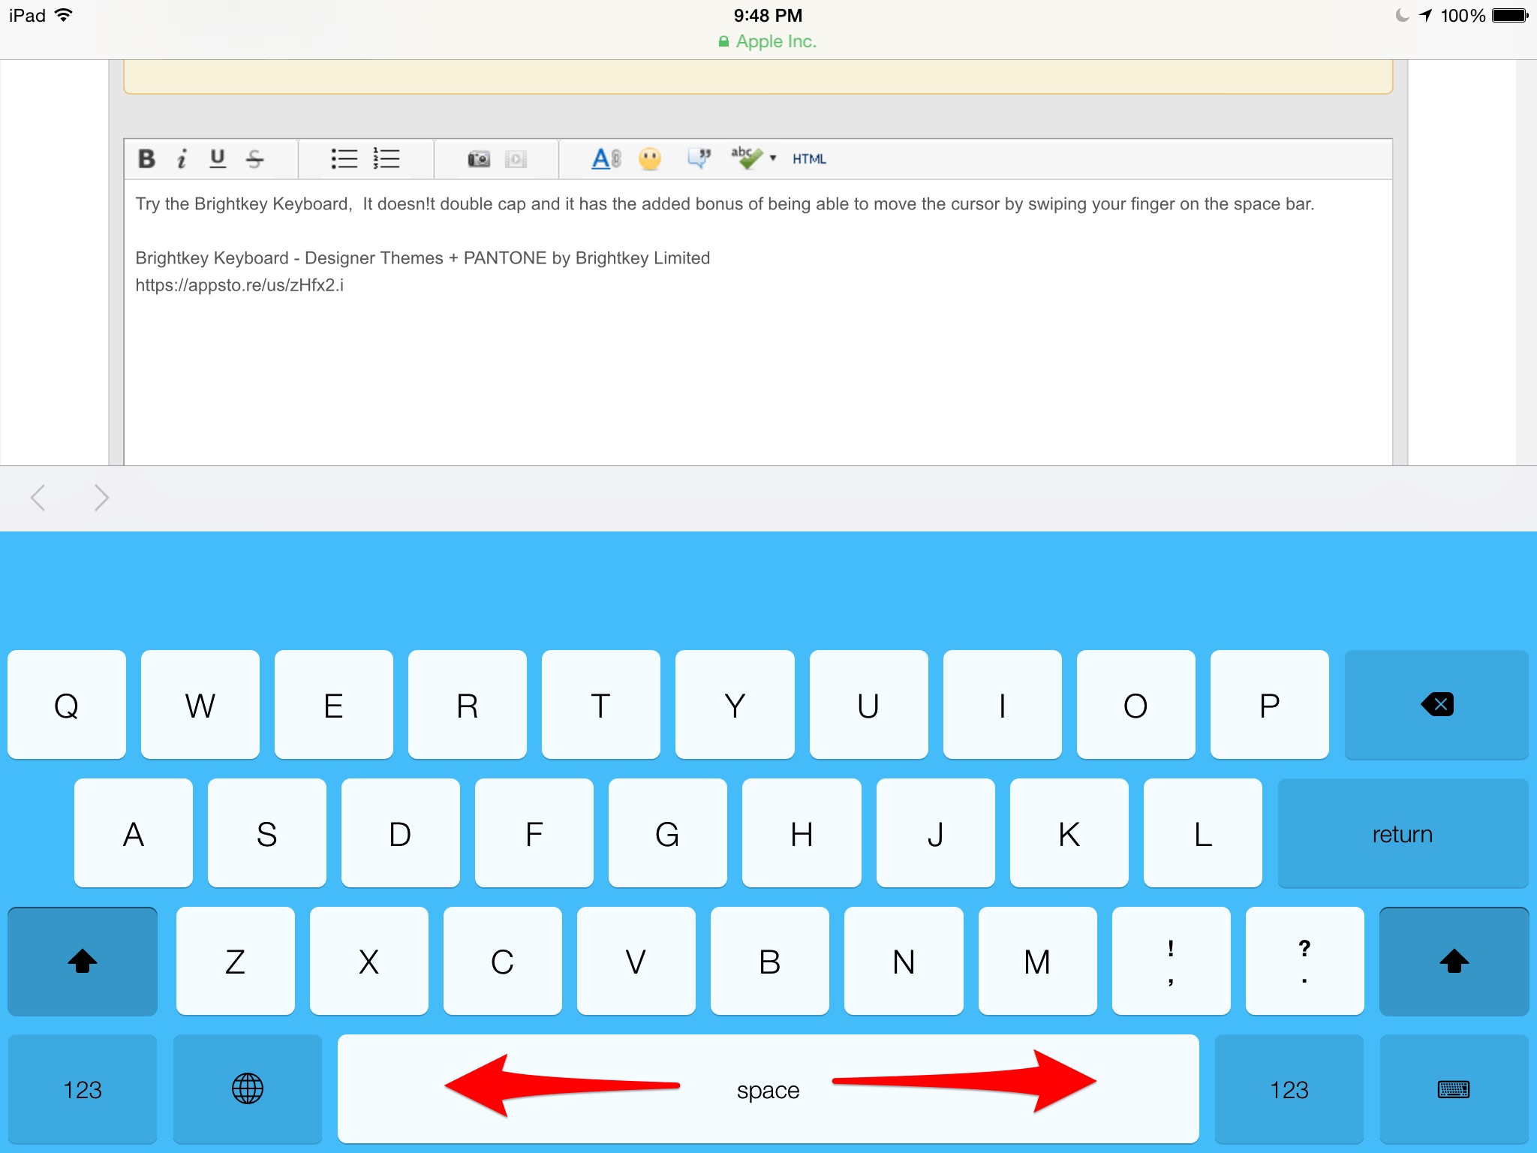Apply underline formatting

pos(218,158)
